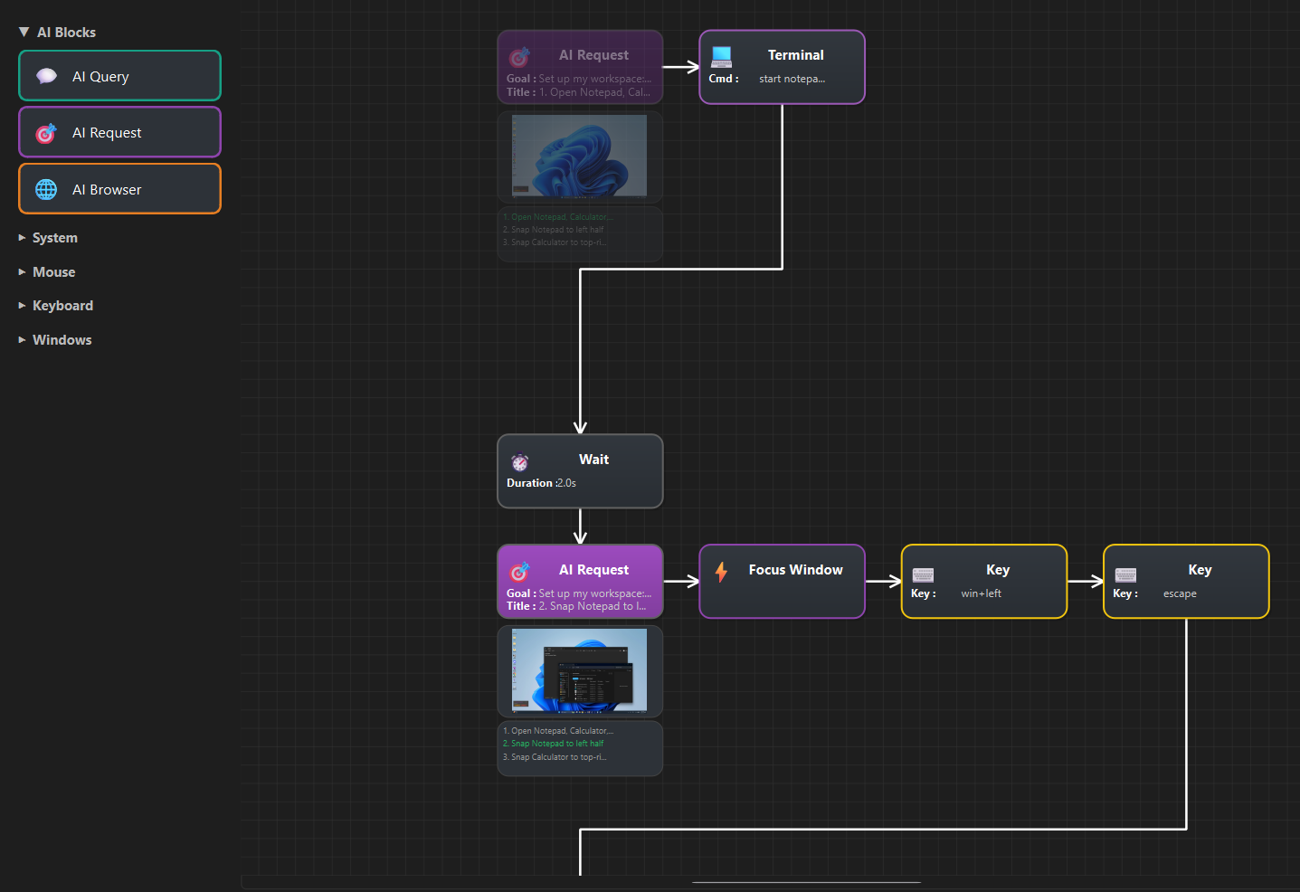Click the AI Request target icon in sidebar
This screenshot has height=892, width=1300.
(x=46, y=132)
